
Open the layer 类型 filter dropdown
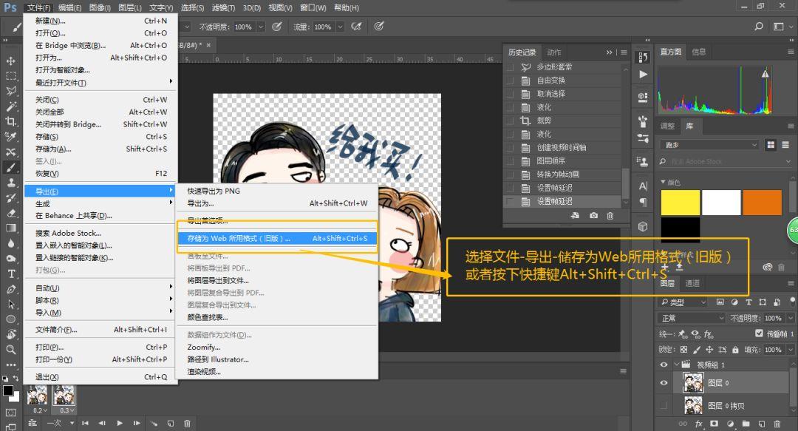click(683, 302)
